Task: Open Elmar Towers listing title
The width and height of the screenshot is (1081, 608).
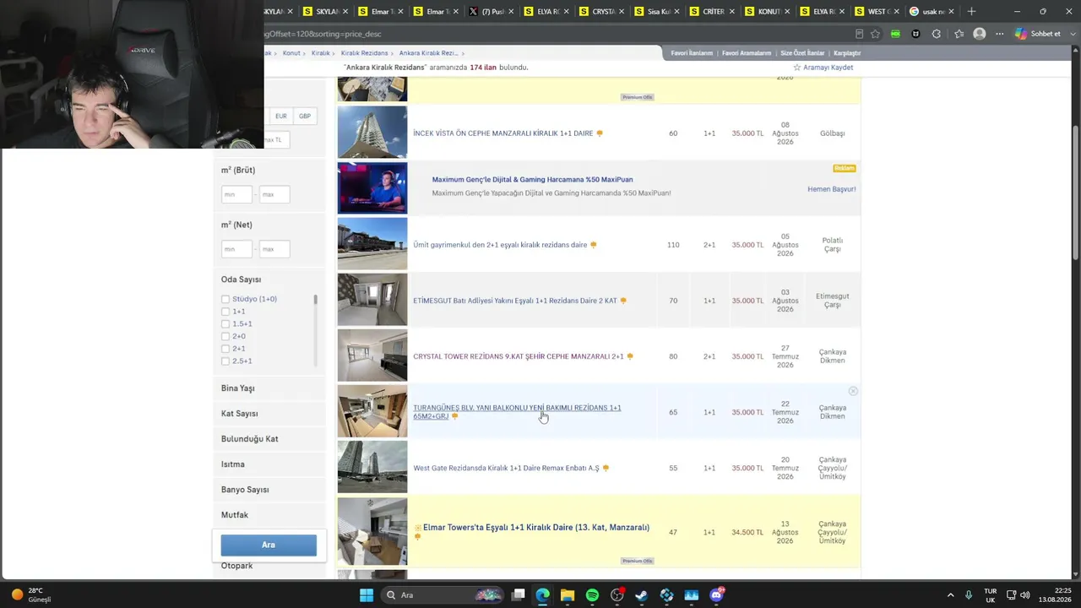Action: [536, 528]
